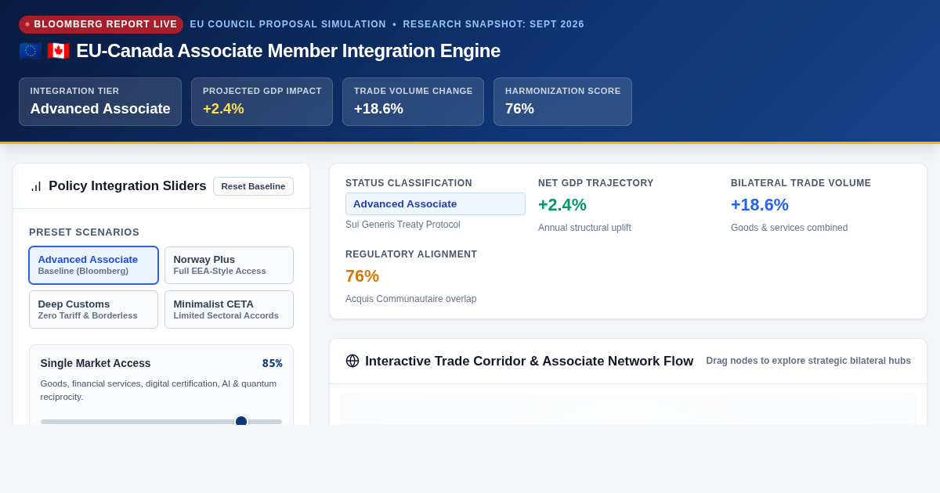The image size is (940, 493).
Task: Select the Advanced Associate preset scenario
Action: pos(93,265)
